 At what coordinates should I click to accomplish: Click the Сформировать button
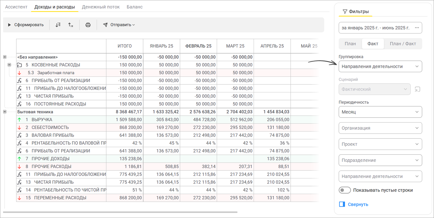26,25
